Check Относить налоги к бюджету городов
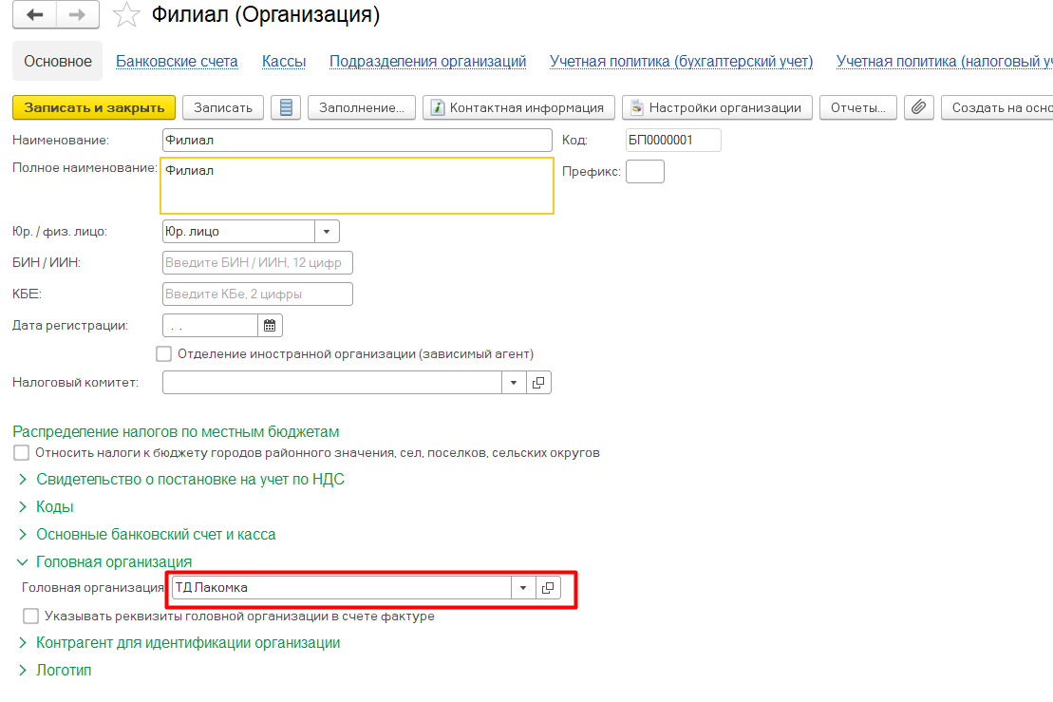This screenshot has height=702, width=1053. pos(22,452)
